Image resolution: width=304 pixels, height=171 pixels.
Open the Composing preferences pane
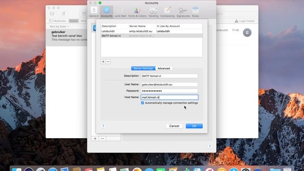click(167, 12)
